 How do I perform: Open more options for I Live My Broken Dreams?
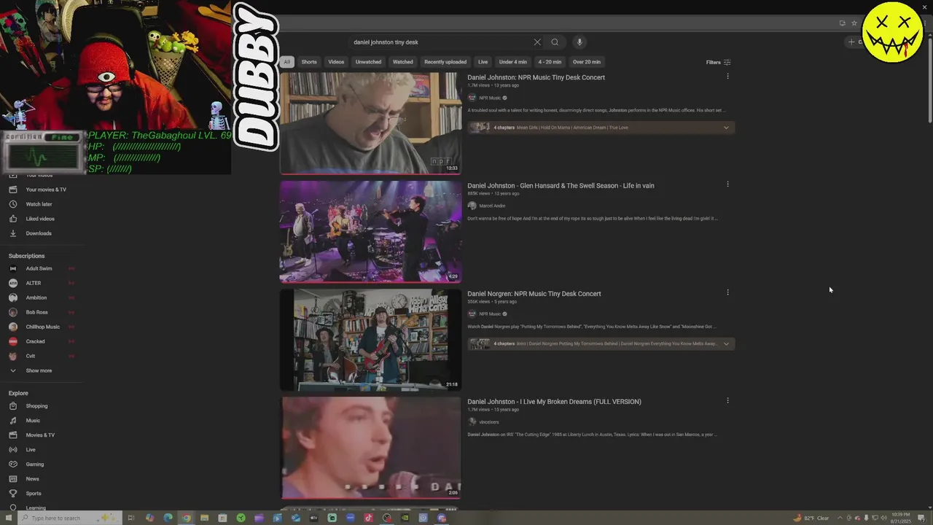point(727,400)
